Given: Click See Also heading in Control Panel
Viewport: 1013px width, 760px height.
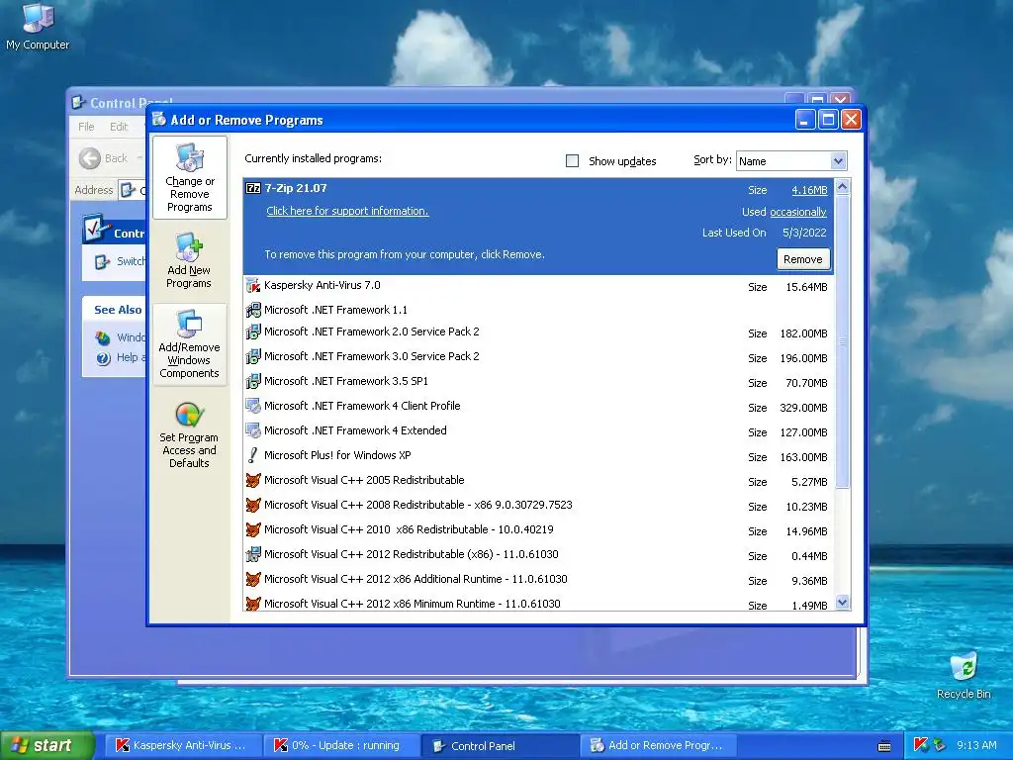Looking at the screenshot, I should pyautogui.click(x=118, y=310).
